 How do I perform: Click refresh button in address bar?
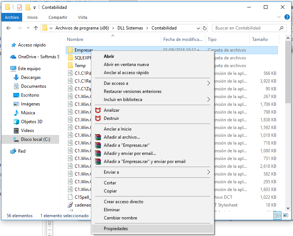(x=205, y=28)
